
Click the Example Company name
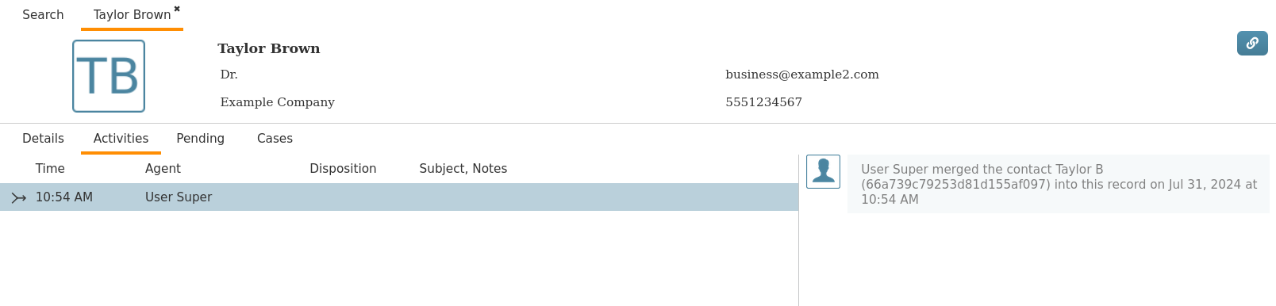pyautogui.click(x=277, y=102)
